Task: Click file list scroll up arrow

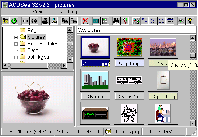Action: pyautogui.click(x=193, y=38)
